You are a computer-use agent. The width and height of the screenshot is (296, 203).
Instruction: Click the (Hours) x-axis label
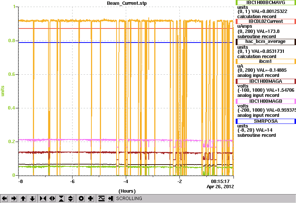point(127,191)
